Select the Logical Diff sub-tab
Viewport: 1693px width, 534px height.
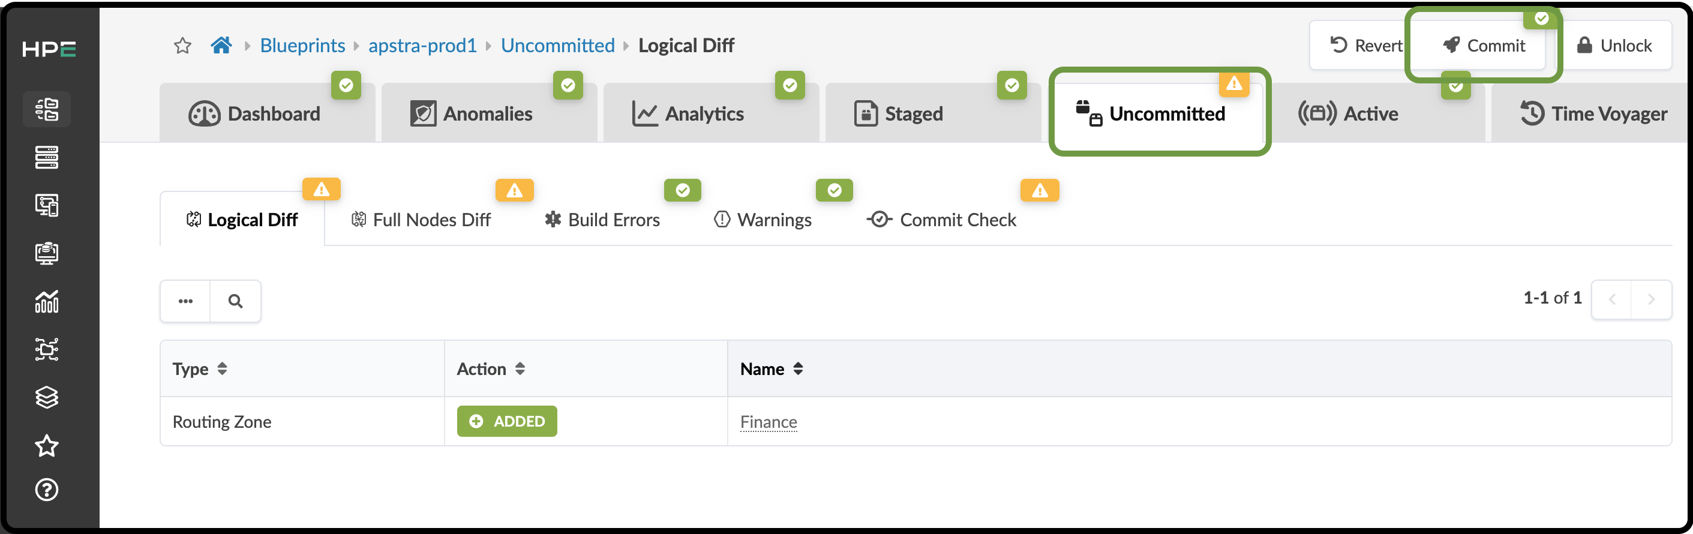click(x=242, y=220)
